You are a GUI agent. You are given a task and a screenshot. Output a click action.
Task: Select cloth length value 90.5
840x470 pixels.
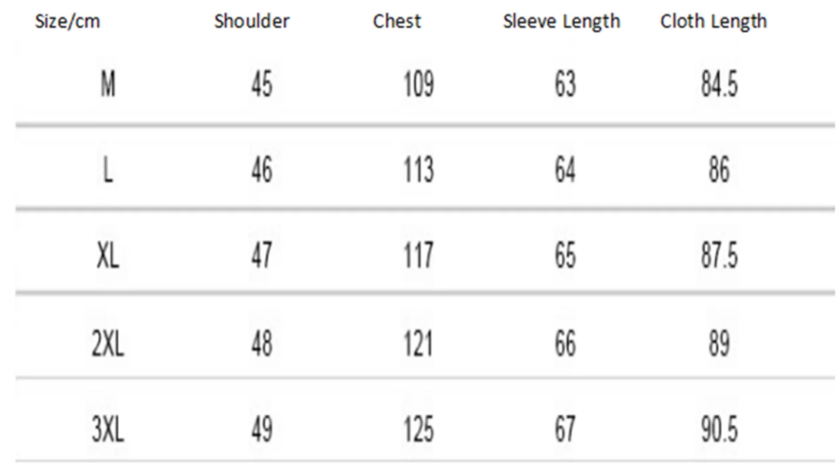point(719,429)
